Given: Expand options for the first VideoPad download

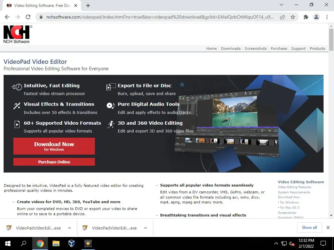Looking at the screenshot, I should [69, 228].
